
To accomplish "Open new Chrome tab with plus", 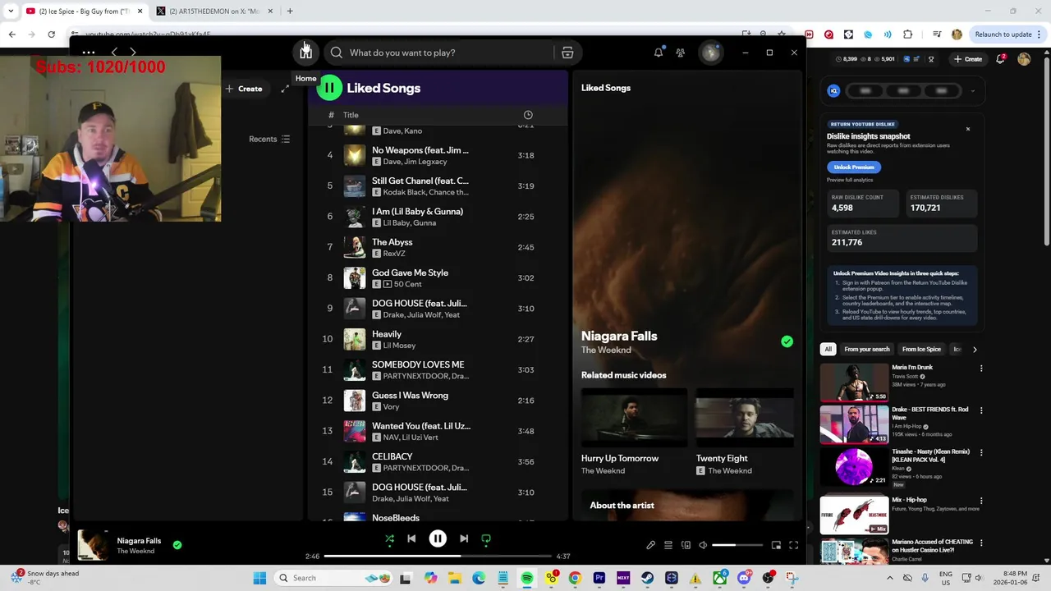I will coord(290,11).
